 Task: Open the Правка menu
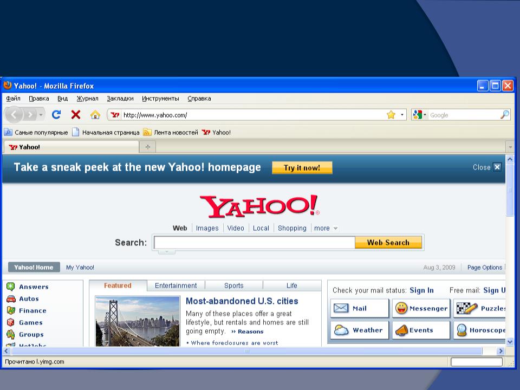click(39, 99)
